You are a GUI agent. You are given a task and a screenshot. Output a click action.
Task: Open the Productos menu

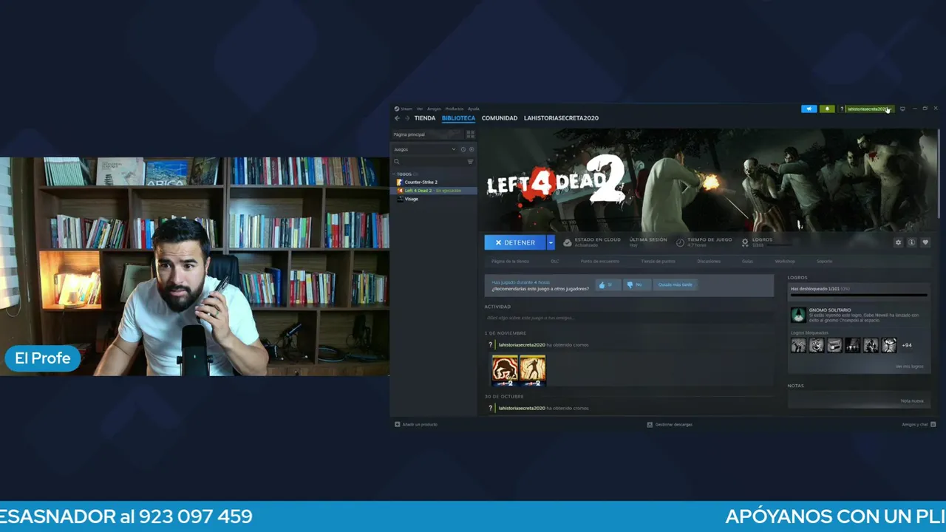pos(455,109)
